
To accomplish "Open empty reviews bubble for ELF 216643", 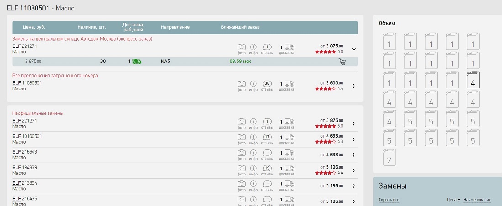I will [x=267, y=153].
